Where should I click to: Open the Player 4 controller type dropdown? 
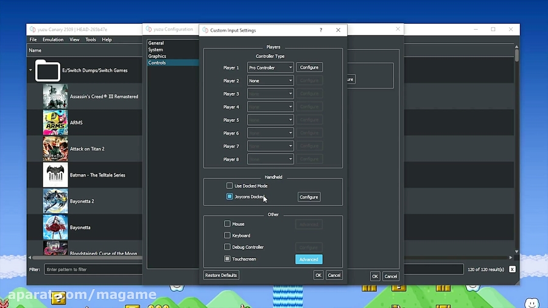click(270, 107)
